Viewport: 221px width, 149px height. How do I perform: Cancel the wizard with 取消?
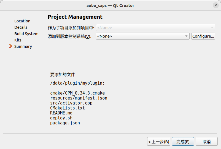click(207, 142)
